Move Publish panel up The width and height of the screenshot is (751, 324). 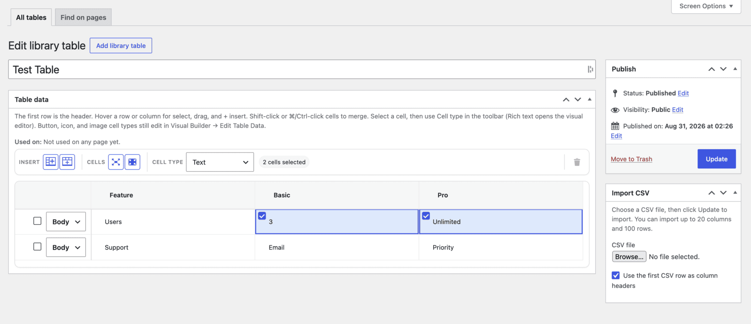[x=712, y=69]
